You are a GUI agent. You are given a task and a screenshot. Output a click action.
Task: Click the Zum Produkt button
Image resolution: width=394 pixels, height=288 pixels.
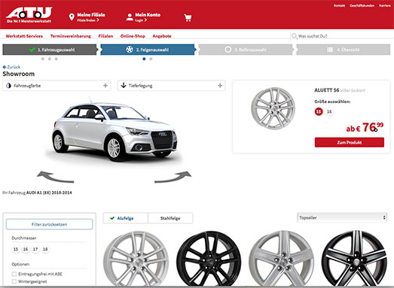350,142
